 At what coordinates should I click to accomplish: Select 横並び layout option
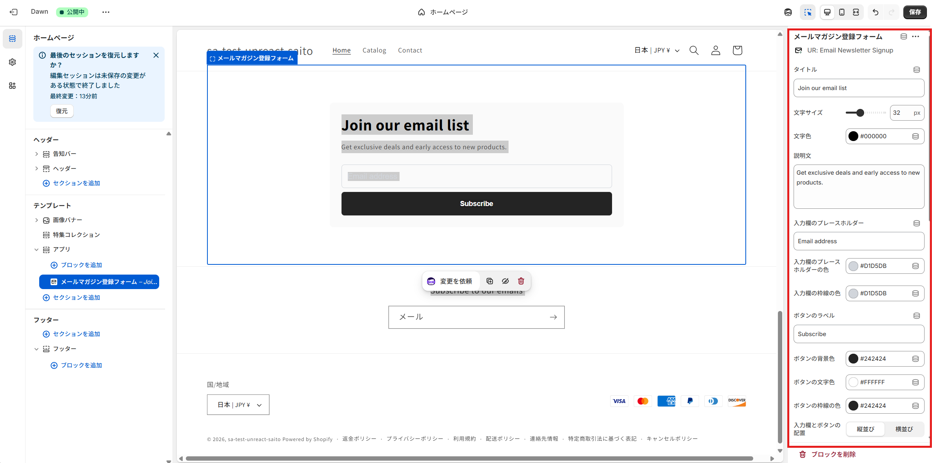(x=904, y=429)
